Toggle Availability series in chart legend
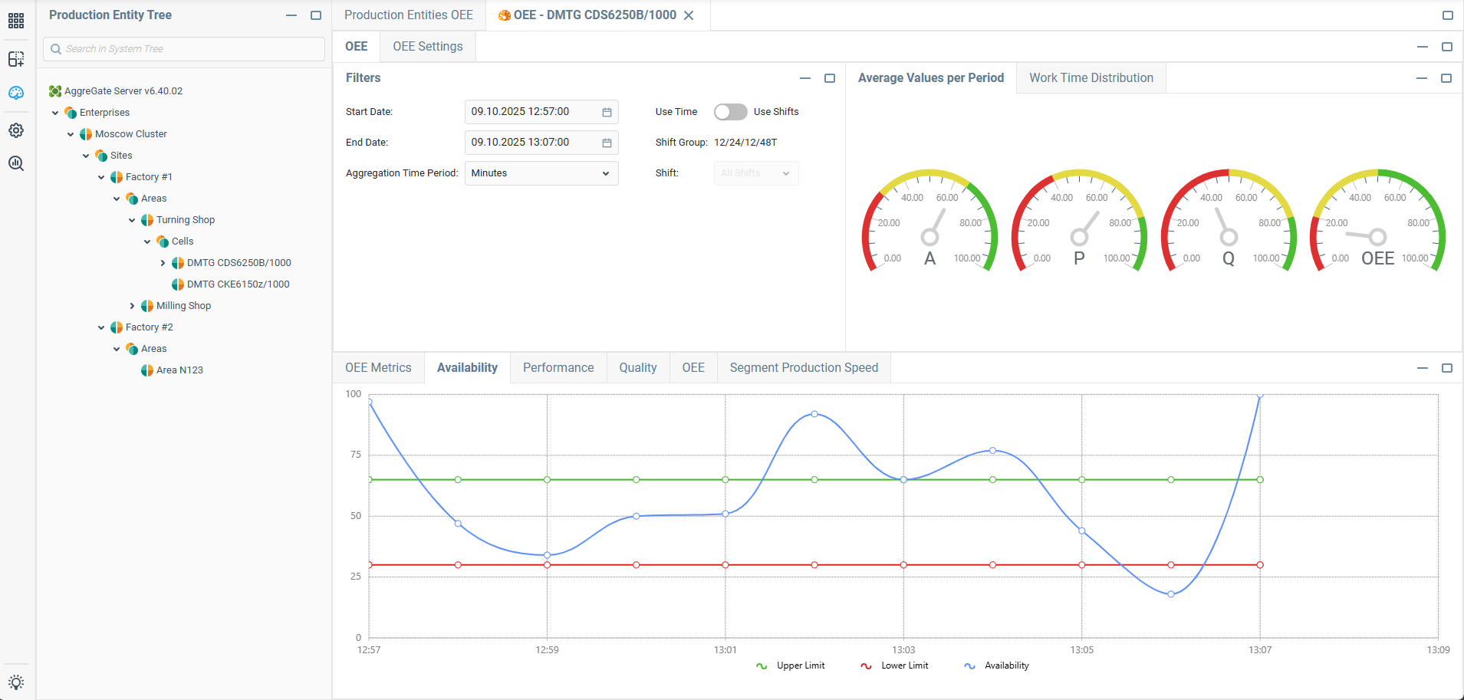 997,665
